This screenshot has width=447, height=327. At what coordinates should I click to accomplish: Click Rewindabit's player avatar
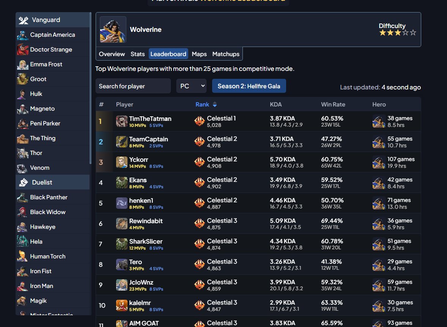pos(122,224)
